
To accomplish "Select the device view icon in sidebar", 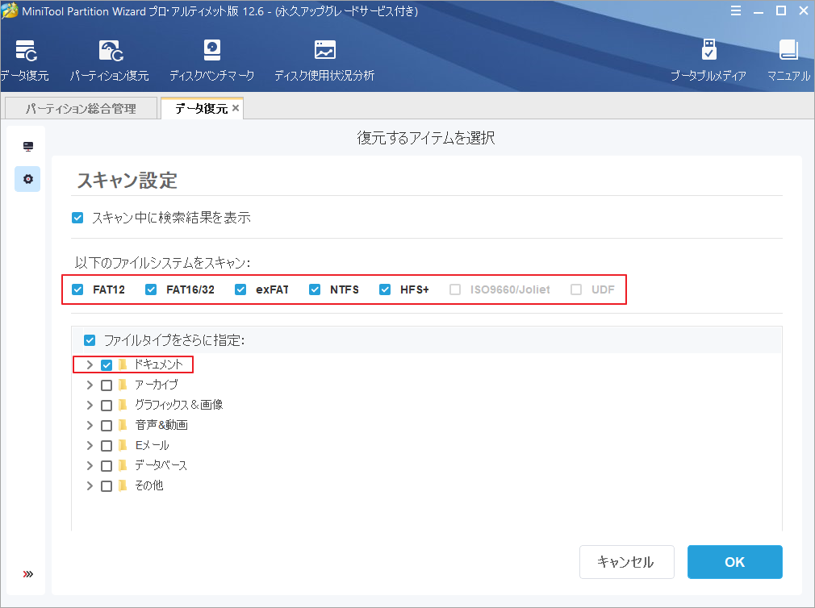I will (27, 145).
